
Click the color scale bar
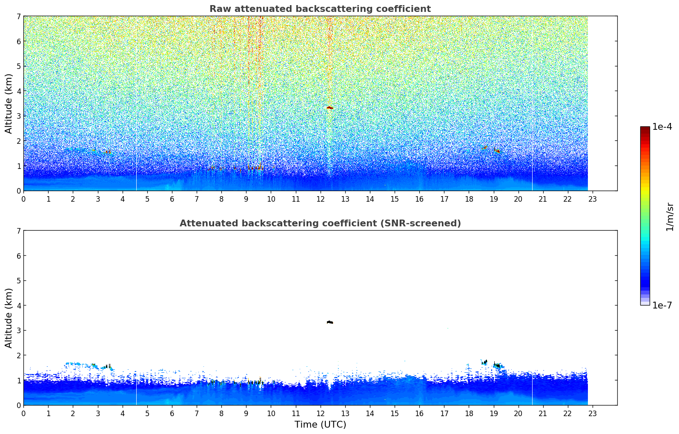(x=645, y=216)
